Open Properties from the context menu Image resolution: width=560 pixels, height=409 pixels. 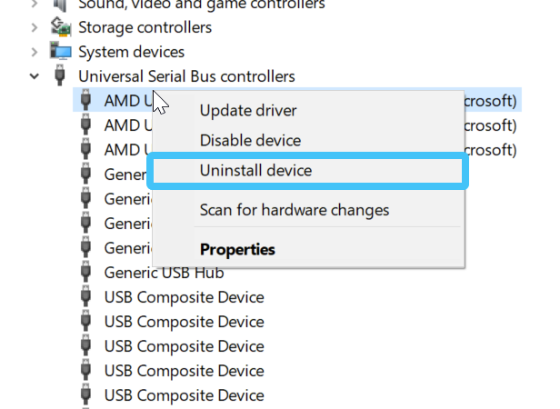click(237, 249)
